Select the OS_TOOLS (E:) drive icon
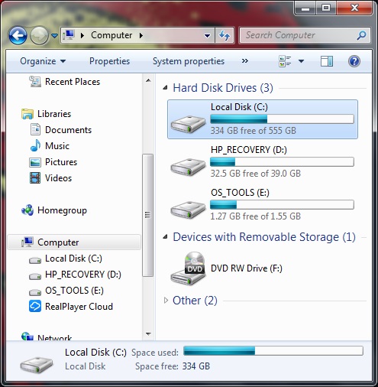The image size is (378, 387). tap(188, 210)
